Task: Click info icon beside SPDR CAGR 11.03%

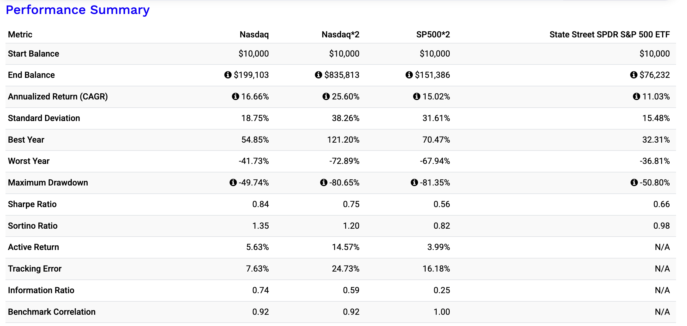Action: [x=636, y=96]
